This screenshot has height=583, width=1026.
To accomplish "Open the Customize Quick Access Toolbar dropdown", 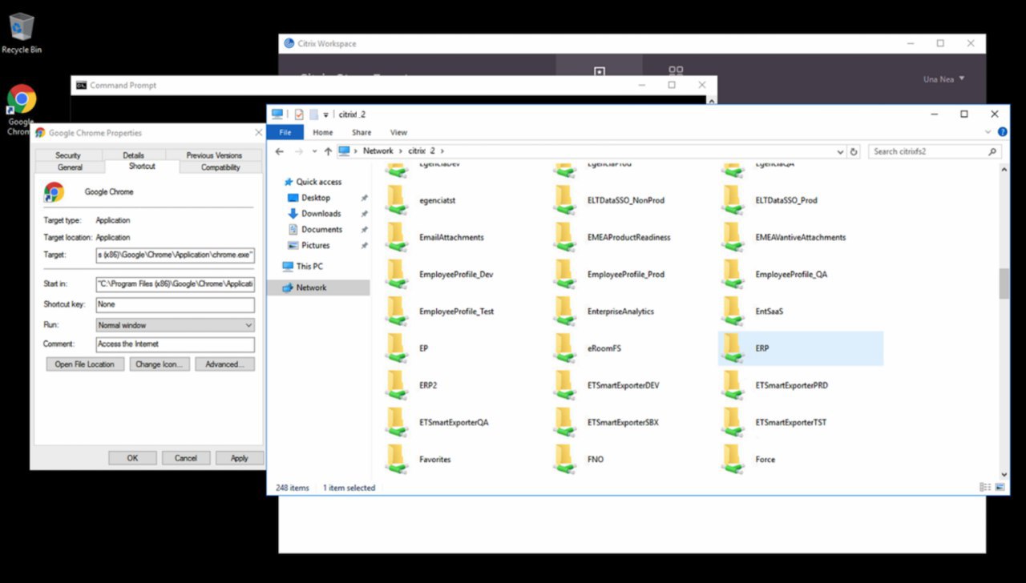I will tap(327, 115).
